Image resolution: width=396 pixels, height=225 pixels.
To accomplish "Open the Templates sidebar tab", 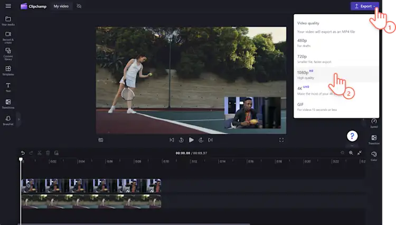I will [8, 71].
